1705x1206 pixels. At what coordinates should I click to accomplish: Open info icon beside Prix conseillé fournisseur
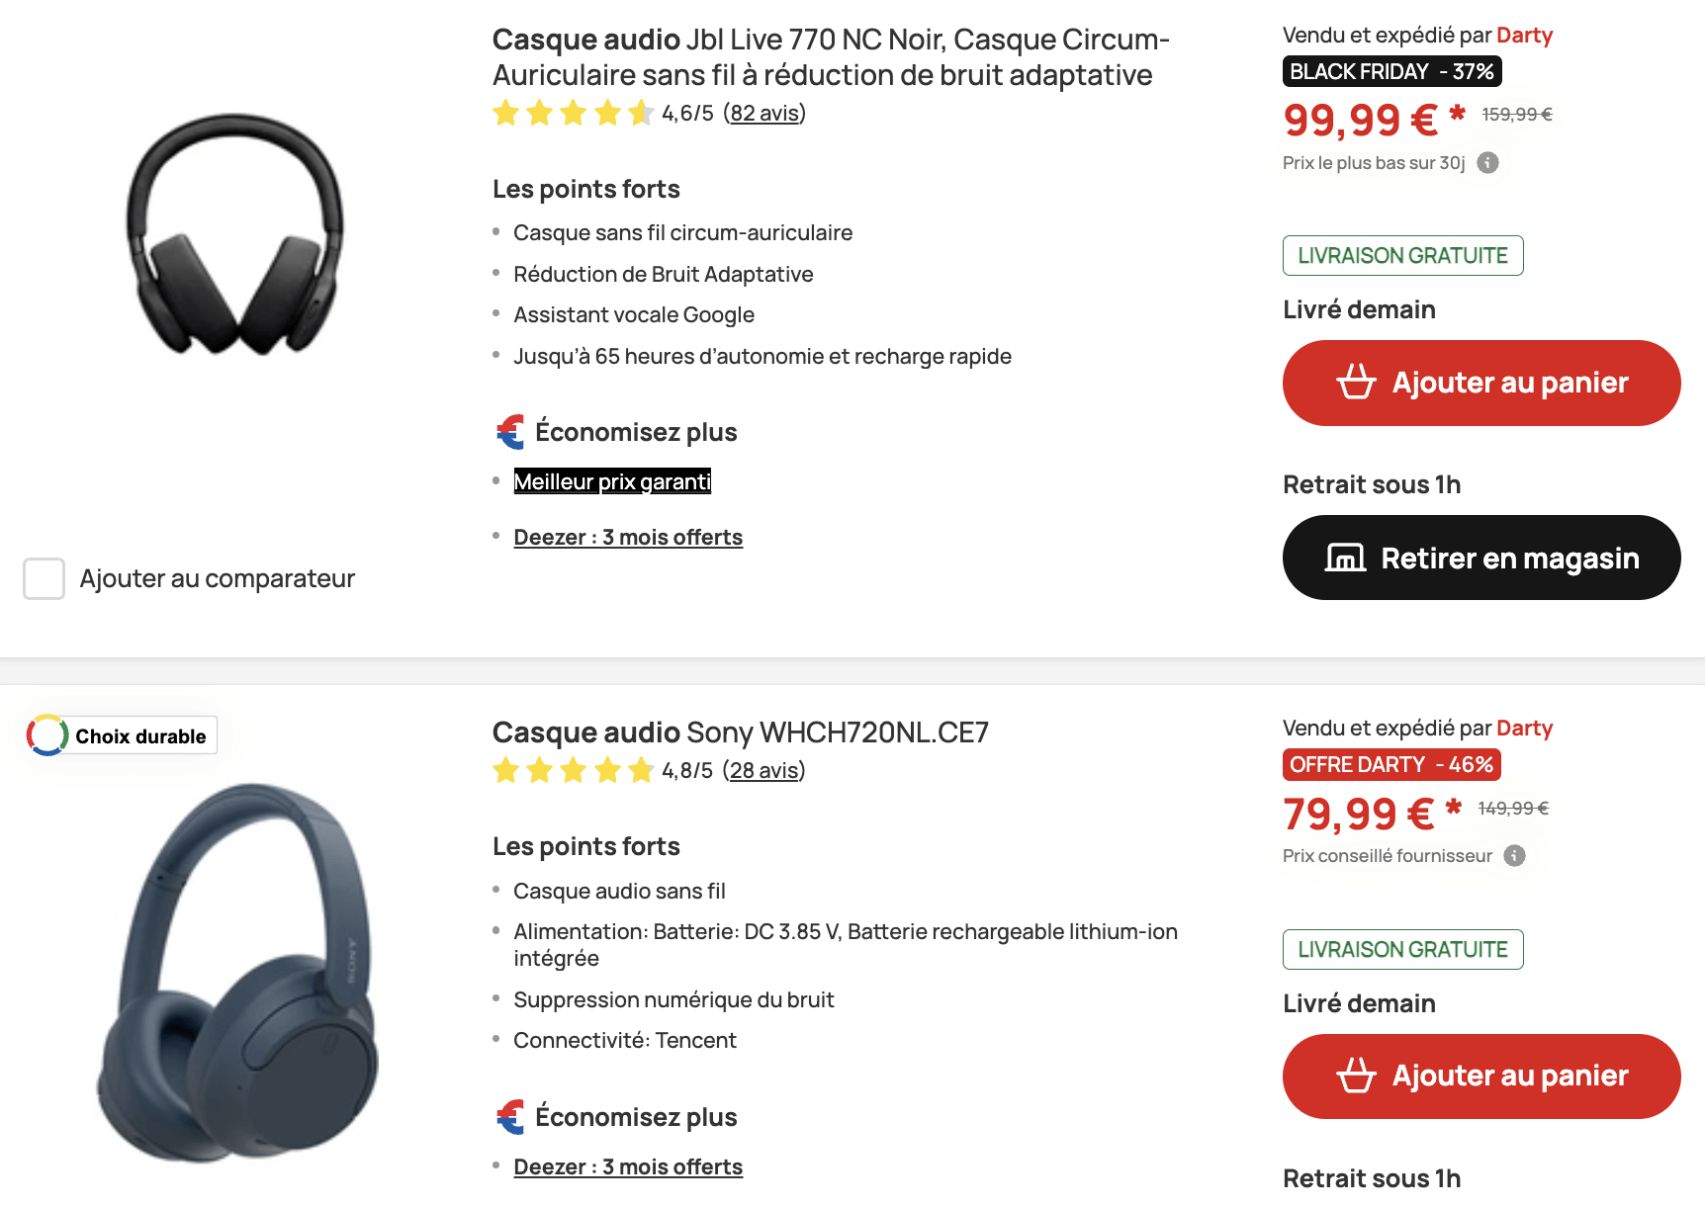[x=1515, y=856]
